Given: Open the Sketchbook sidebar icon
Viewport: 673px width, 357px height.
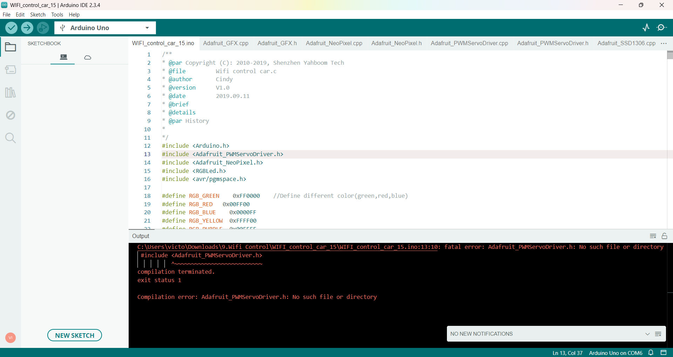Looking at the screenshot, I should pyautogui.click(x=11, y=47).
